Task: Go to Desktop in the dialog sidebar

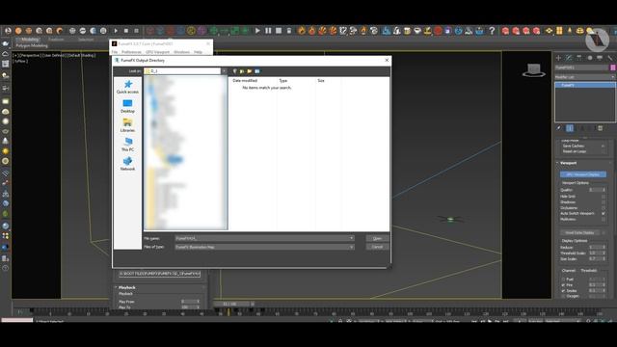Action: click(x=127, y=106)
